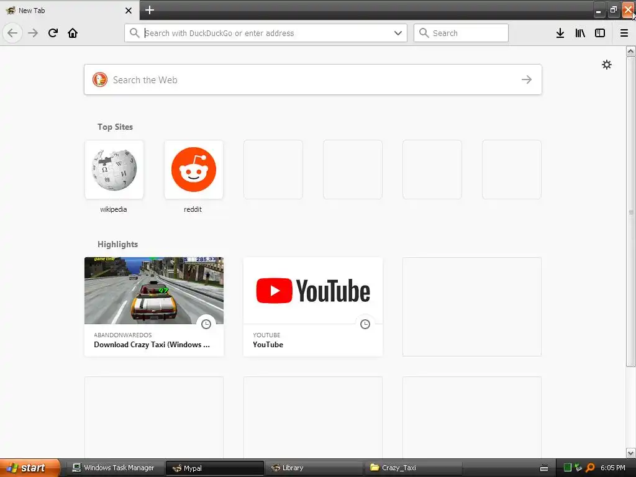Open the Windows start menu
The width and height of the screenshot is (636, 477).
29,468
